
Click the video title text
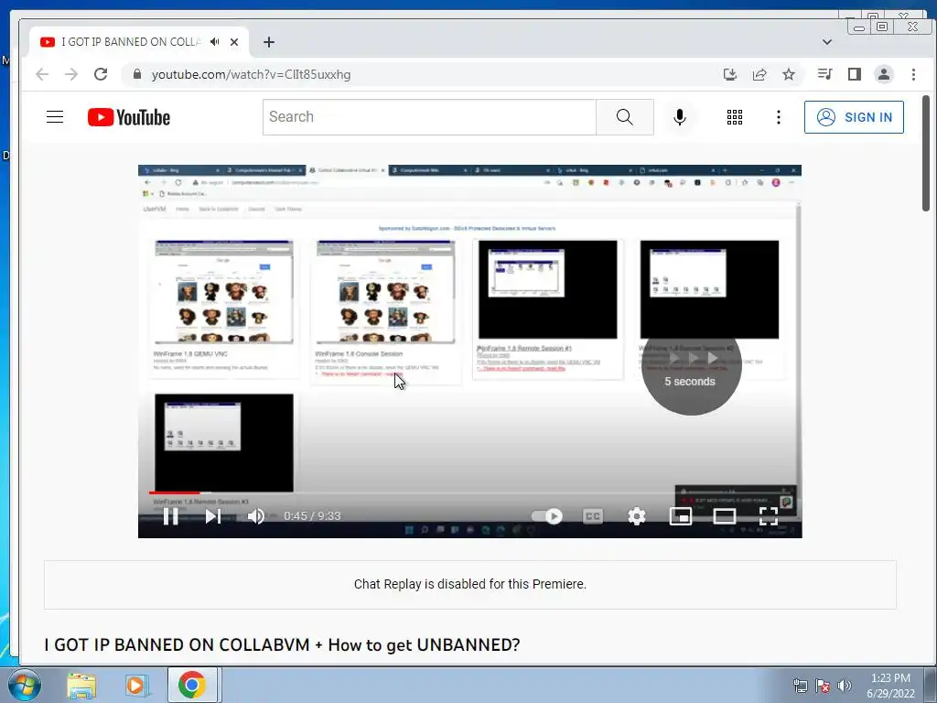click(x=282, y=644)
